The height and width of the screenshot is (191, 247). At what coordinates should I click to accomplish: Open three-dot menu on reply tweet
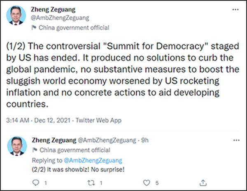236,140
